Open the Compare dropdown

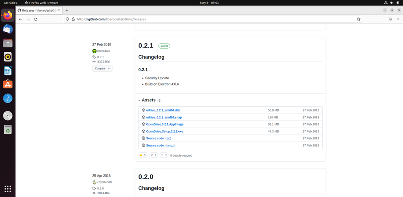click(x=102, y=69)
